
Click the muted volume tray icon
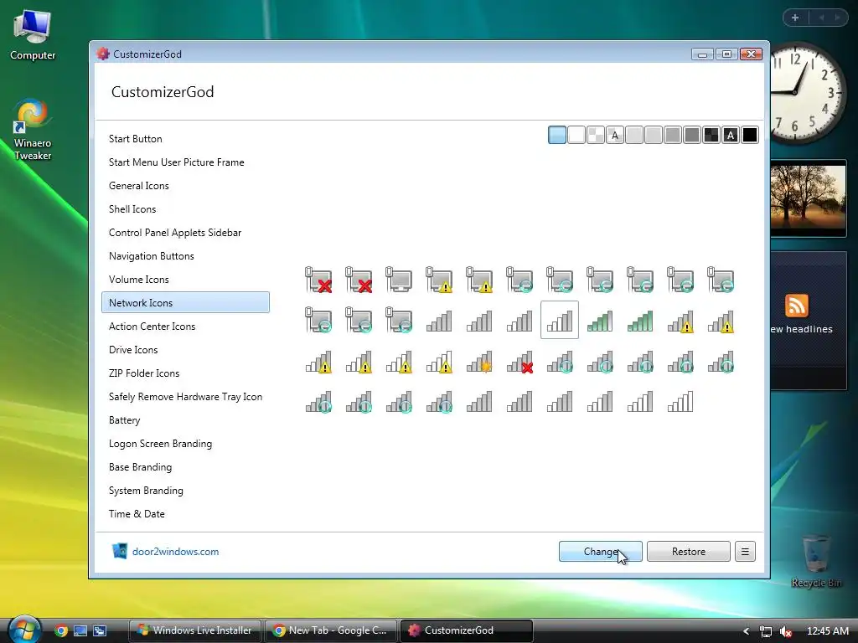click(x=786, y=631)
